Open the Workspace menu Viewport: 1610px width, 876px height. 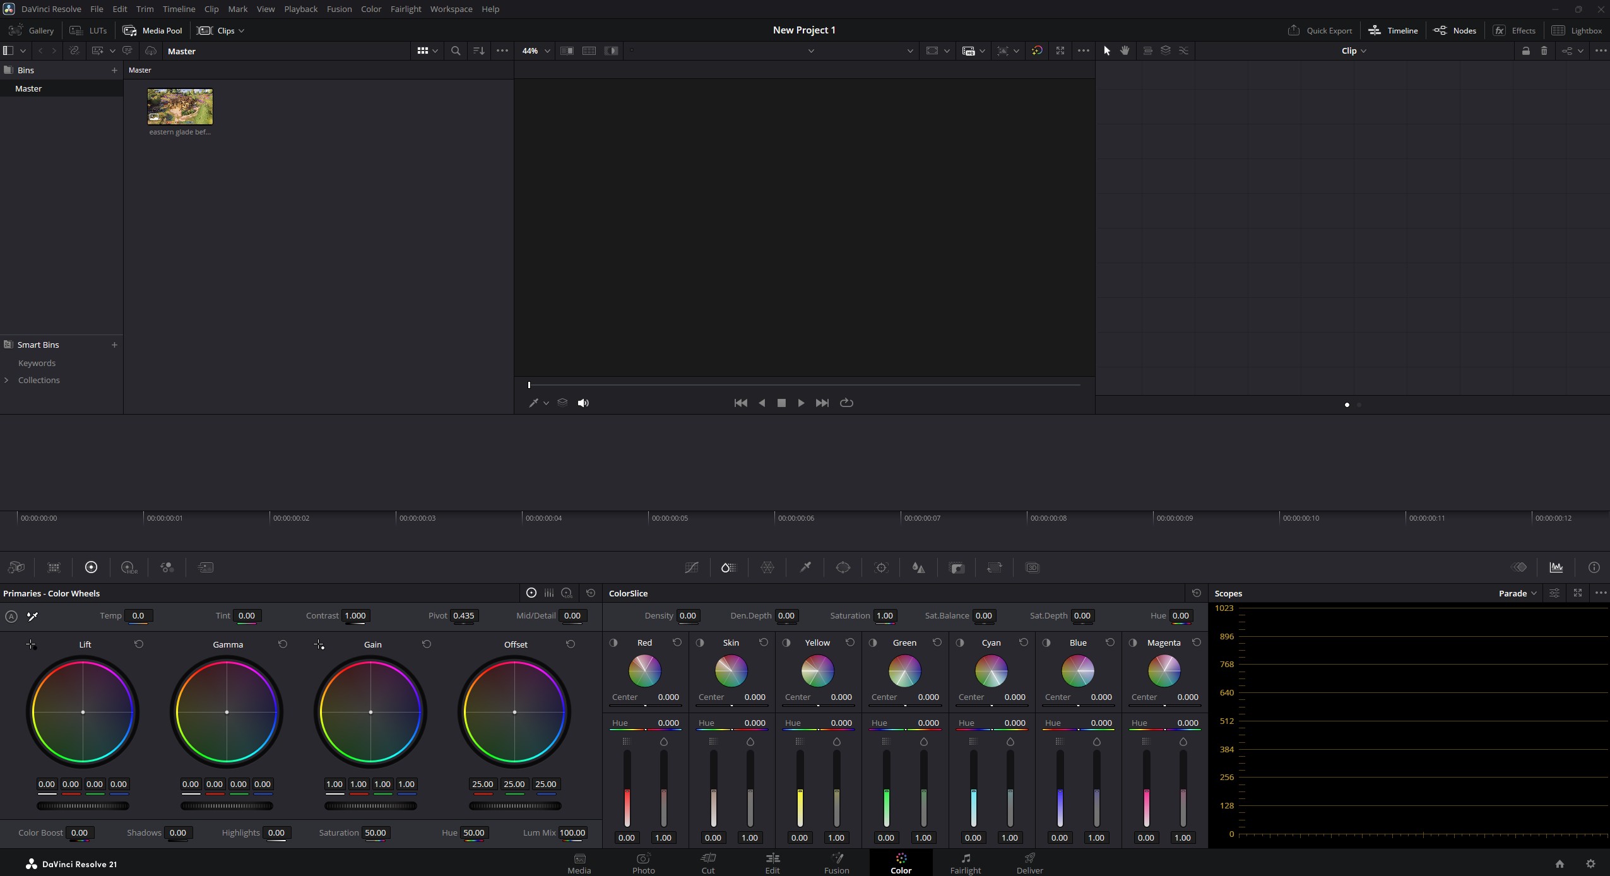[451, 9]
